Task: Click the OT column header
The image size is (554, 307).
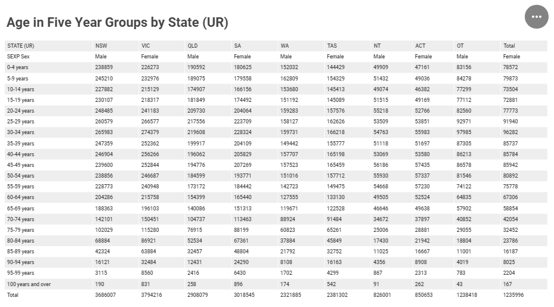Action: click(460, 46)
